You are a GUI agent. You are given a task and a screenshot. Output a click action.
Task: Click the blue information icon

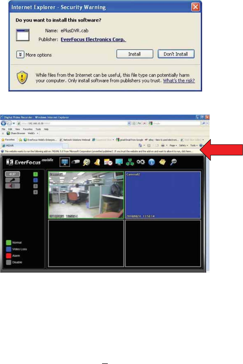(x=152, y=162)
